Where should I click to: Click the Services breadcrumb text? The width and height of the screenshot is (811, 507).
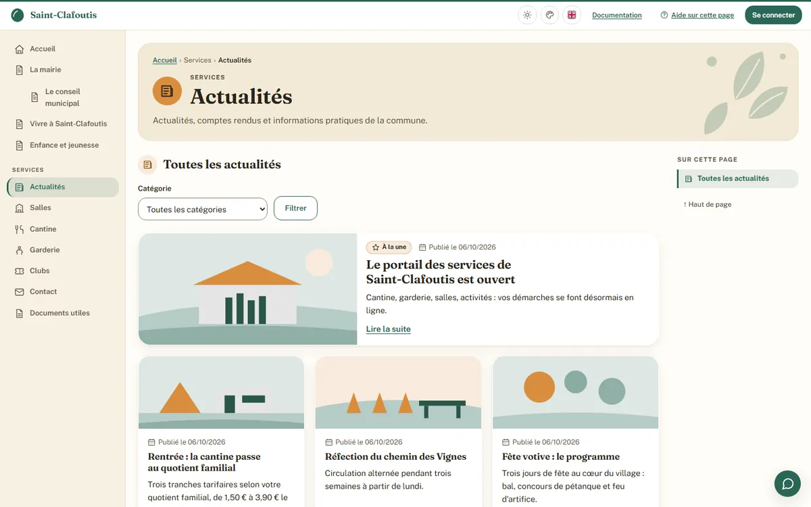pos(197,60)
